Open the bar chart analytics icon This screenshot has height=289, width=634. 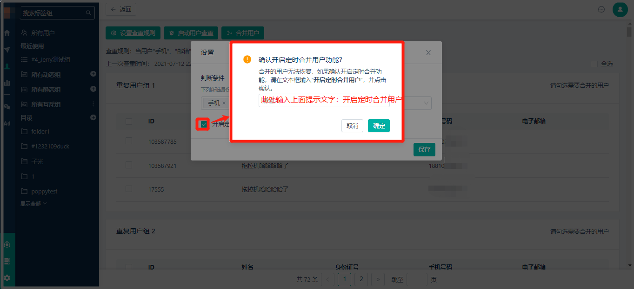(7, 83)
